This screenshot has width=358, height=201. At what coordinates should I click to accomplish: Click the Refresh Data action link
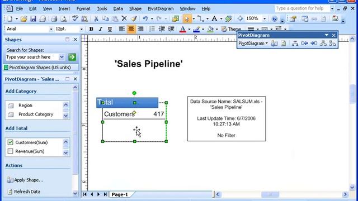pyautogui.click(x=24, y=192)
